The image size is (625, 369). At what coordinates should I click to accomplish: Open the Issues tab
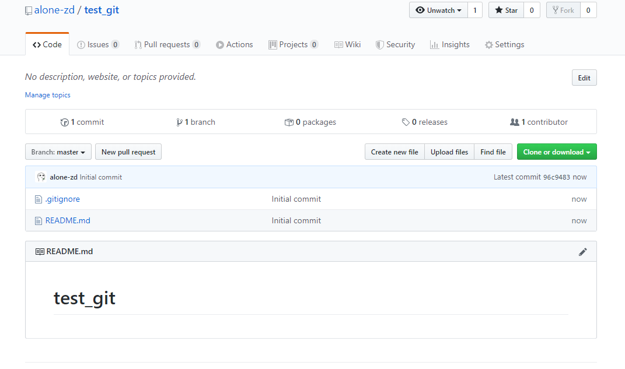[97, 44]
